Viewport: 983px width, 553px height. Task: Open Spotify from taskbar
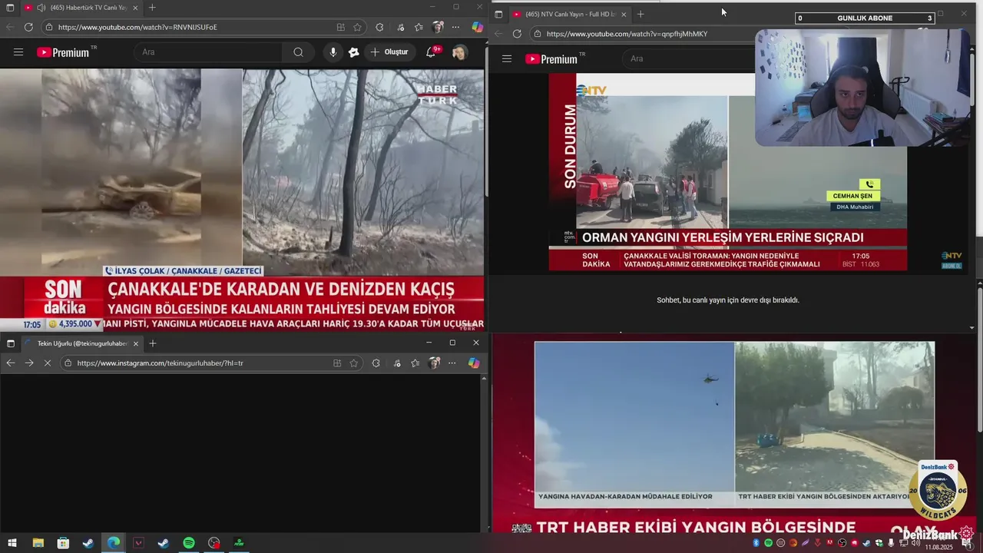[189, 543]
